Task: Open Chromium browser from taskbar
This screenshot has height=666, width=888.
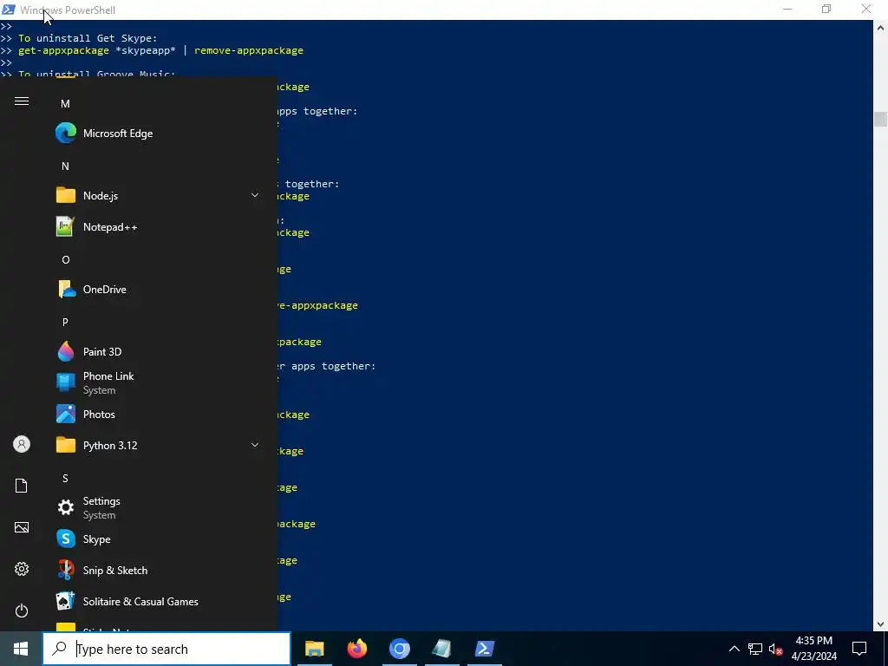Action: (399, 649)
